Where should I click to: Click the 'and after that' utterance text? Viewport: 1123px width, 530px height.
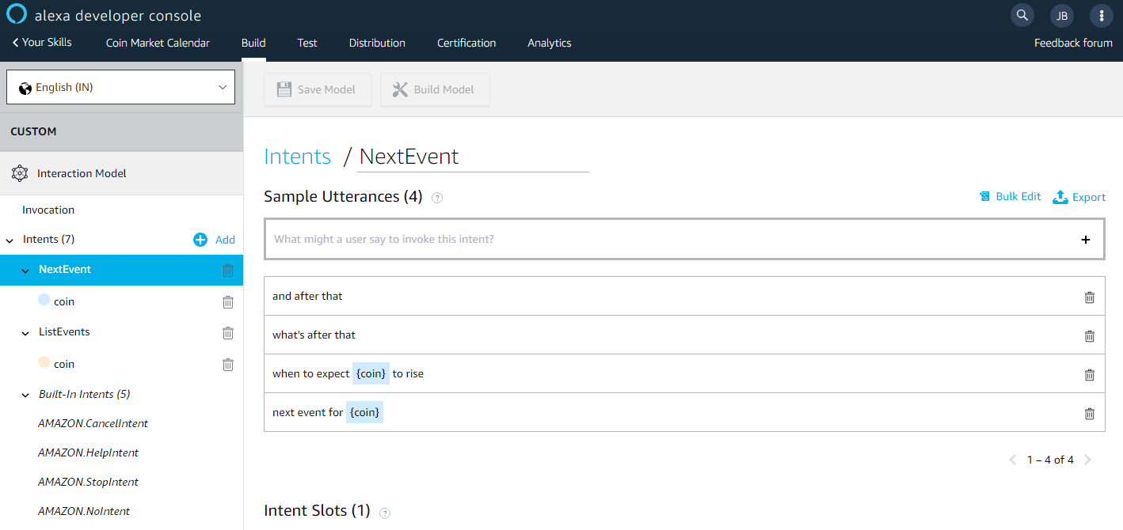tap(307, 296)
